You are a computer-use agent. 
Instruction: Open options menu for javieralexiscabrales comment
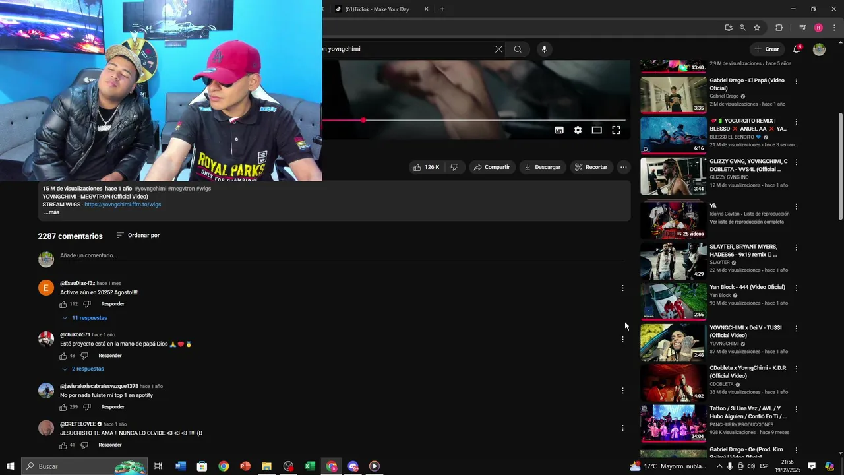click(x=622, y=391)
